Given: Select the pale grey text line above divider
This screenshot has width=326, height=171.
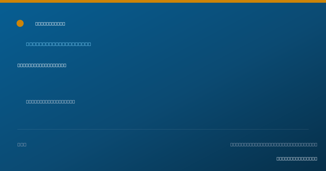Looking at the screenshot, I should [51, 102].
